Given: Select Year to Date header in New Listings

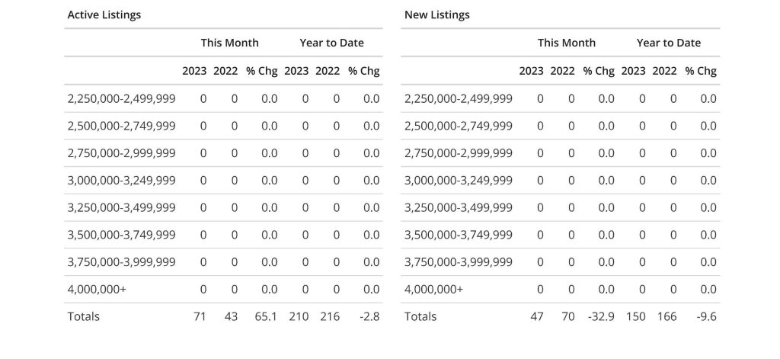Looking at the screenshot, I should (x=668, y=43).
